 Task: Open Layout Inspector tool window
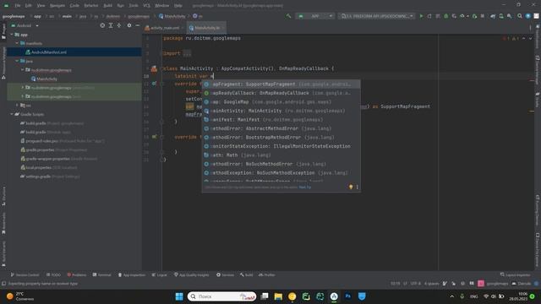(515, 274)
